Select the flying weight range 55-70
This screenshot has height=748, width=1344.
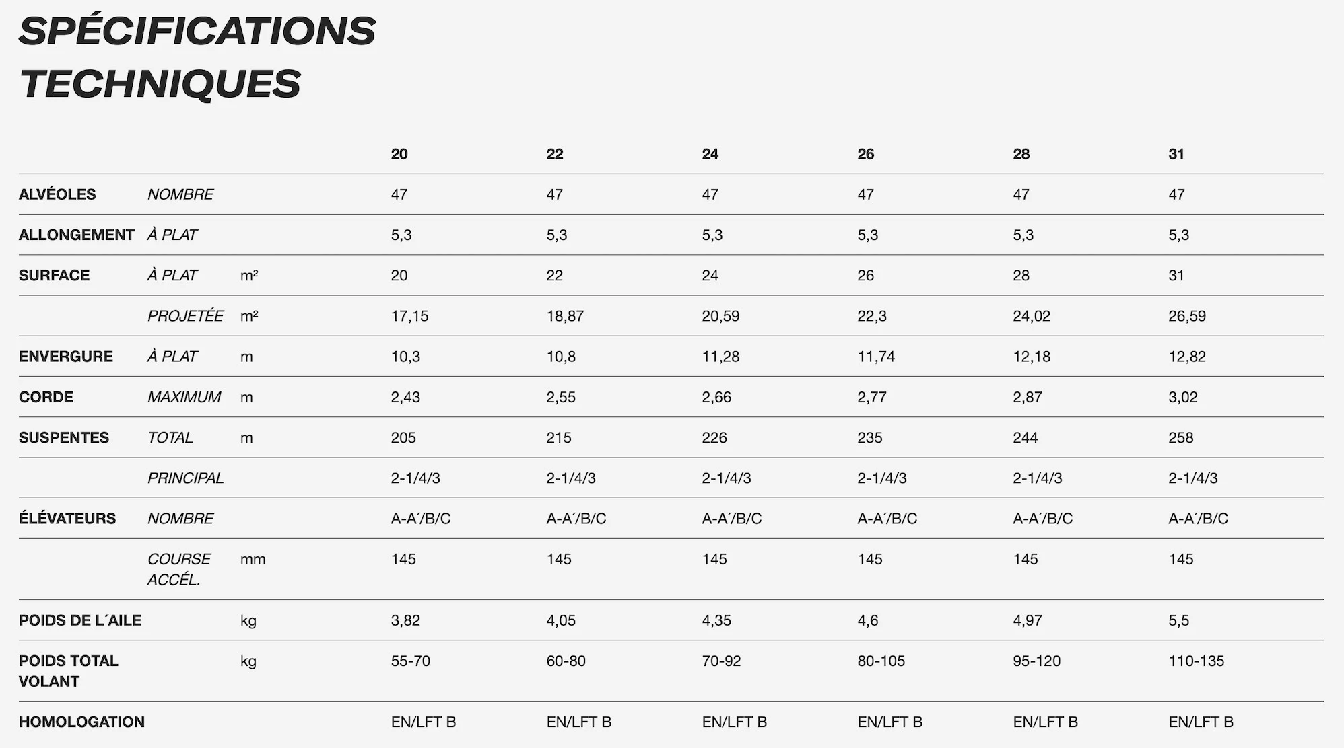coord(410,661)
